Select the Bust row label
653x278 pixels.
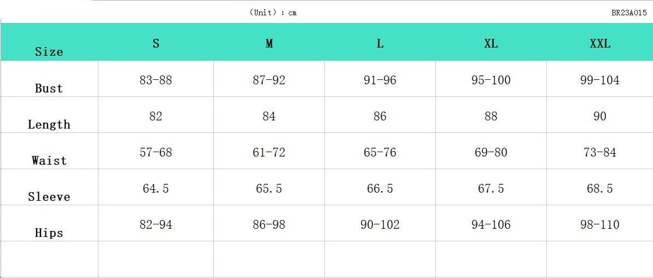[x=49, y=88]
